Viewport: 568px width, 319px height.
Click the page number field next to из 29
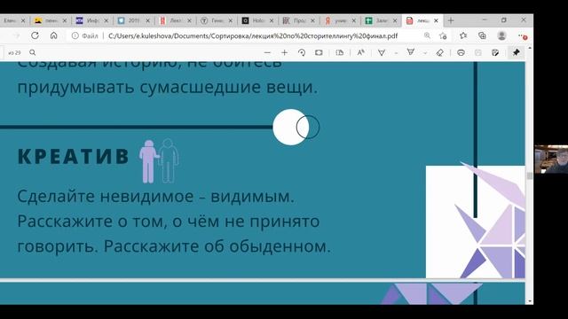3,53
